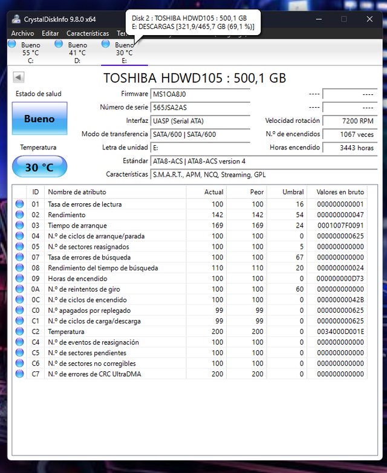Click status orb for N.º de errores de CRC UltraDMA
The image size is (387, 473).
coord(19,374)
